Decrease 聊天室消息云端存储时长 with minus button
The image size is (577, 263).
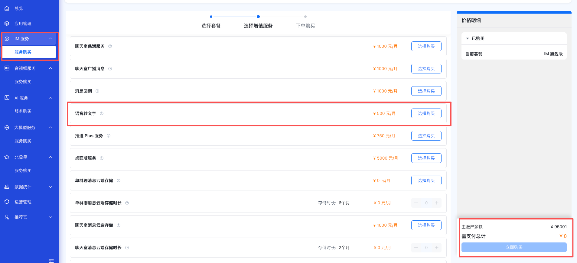416,248
